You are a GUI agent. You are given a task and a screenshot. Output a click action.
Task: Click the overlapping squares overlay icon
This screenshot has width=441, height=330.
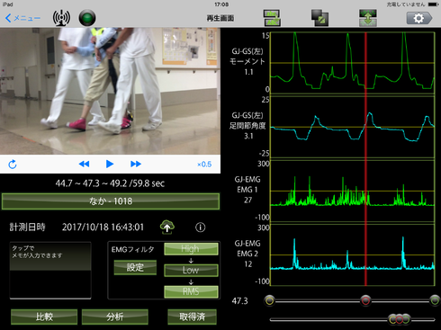pyautogui.click(x=319, y=18)
